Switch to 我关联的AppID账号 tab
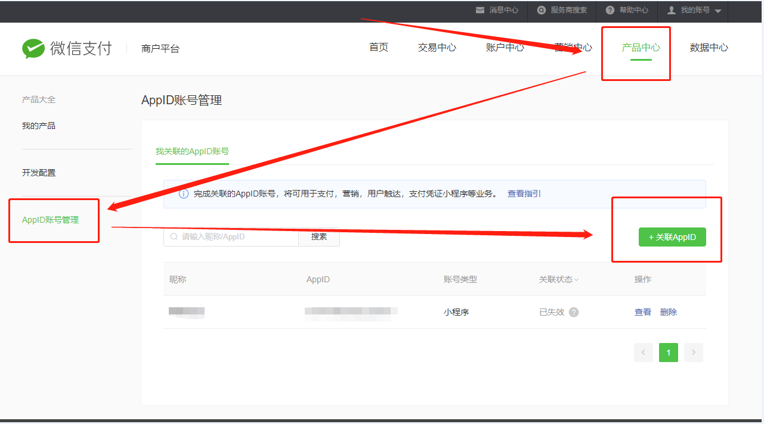764x424 pixels. click(x=192, y=151)
